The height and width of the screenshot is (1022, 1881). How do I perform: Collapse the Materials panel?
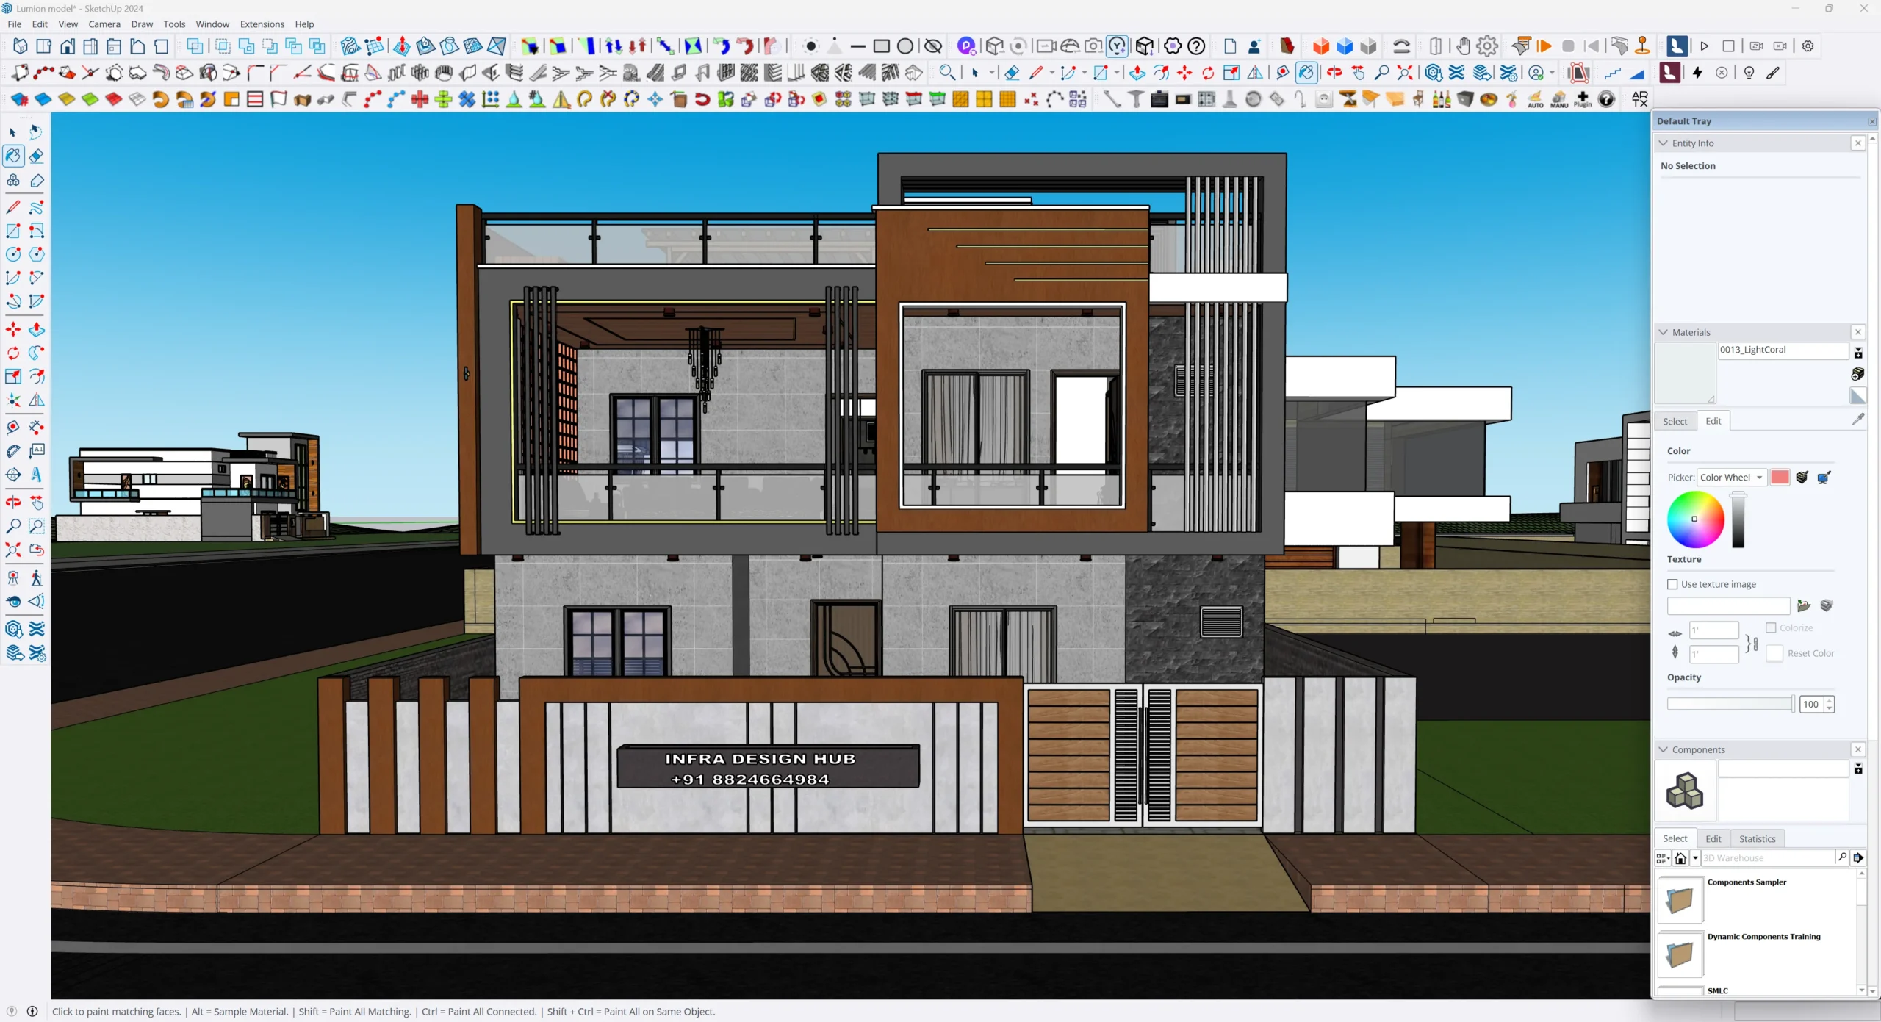click(x=1664, y=332)
